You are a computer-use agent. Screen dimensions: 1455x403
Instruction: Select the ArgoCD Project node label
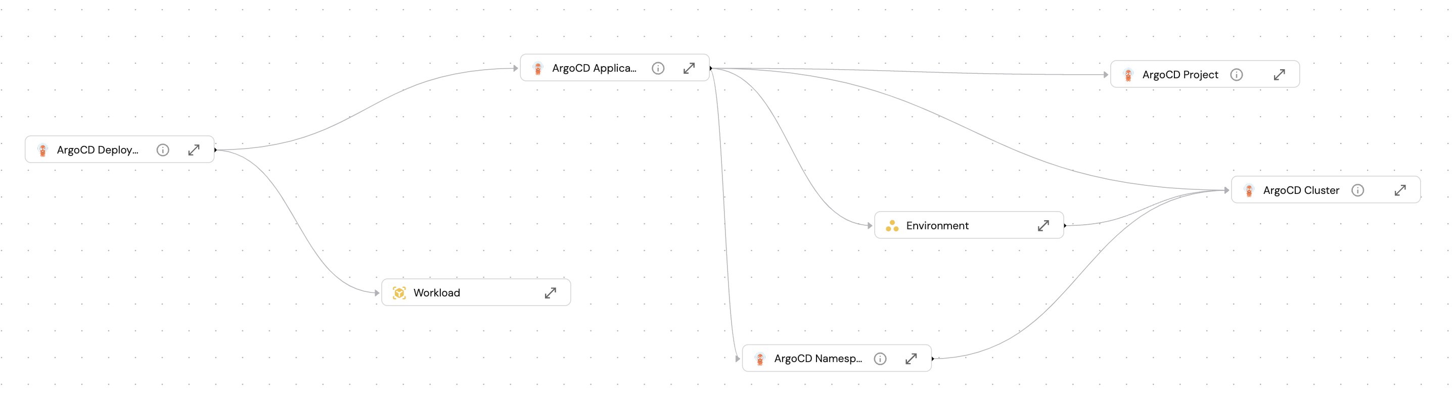tap(1180, 75)
